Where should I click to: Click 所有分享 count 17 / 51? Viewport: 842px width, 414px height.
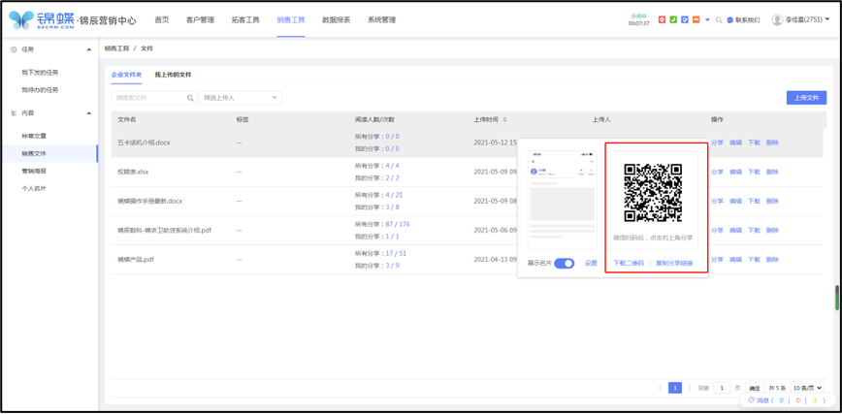point(397,253)
